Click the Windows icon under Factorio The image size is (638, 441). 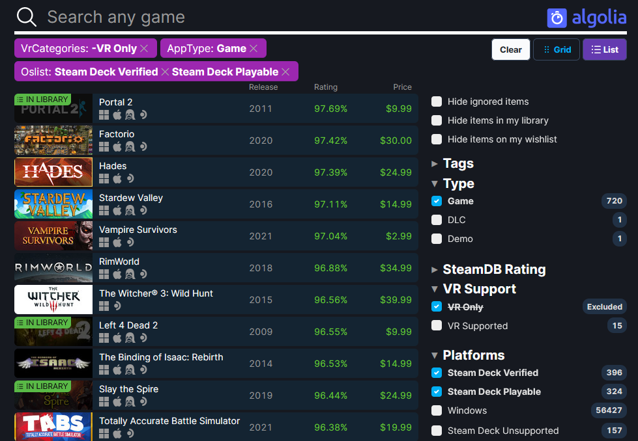pos(104,146)
